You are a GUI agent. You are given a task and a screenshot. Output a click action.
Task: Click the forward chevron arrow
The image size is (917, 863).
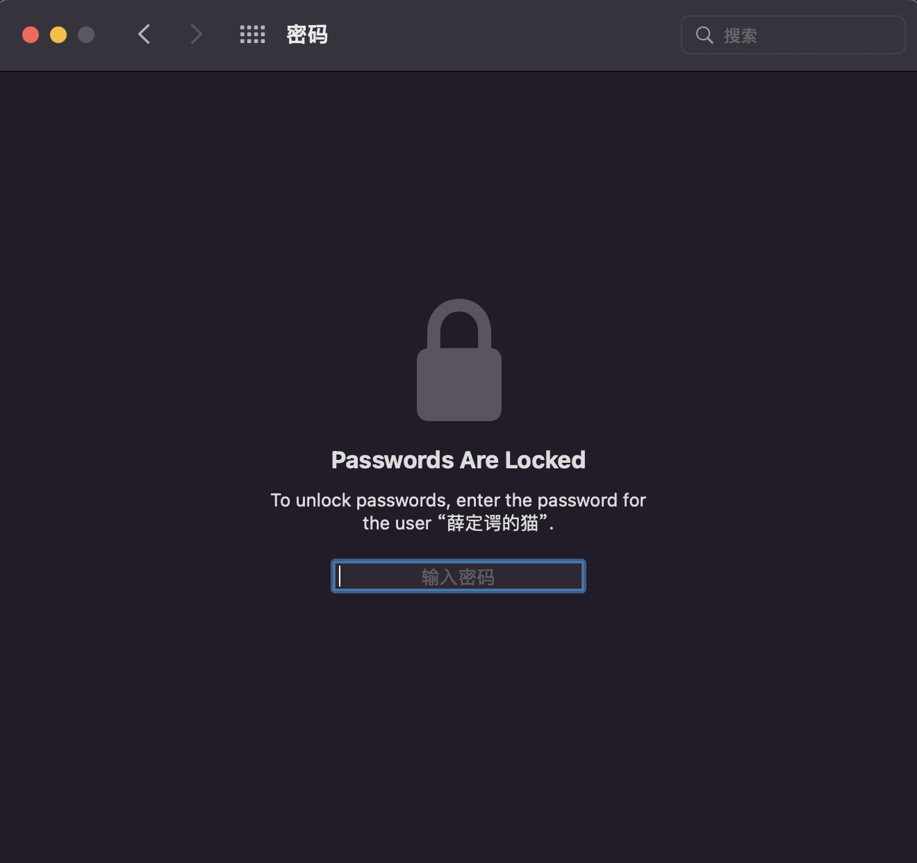pyautogui.click(x=197, y=34)
